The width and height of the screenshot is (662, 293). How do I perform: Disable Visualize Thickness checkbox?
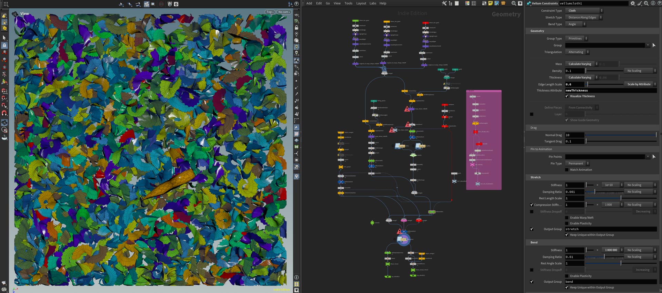pyautogui.click(x=567, y=96)
